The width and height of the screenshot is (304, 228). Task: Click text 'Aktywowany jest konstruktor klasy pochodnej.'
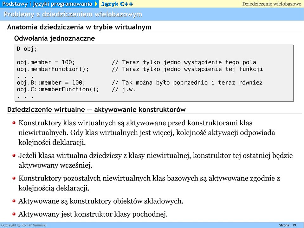coord(93,214)
